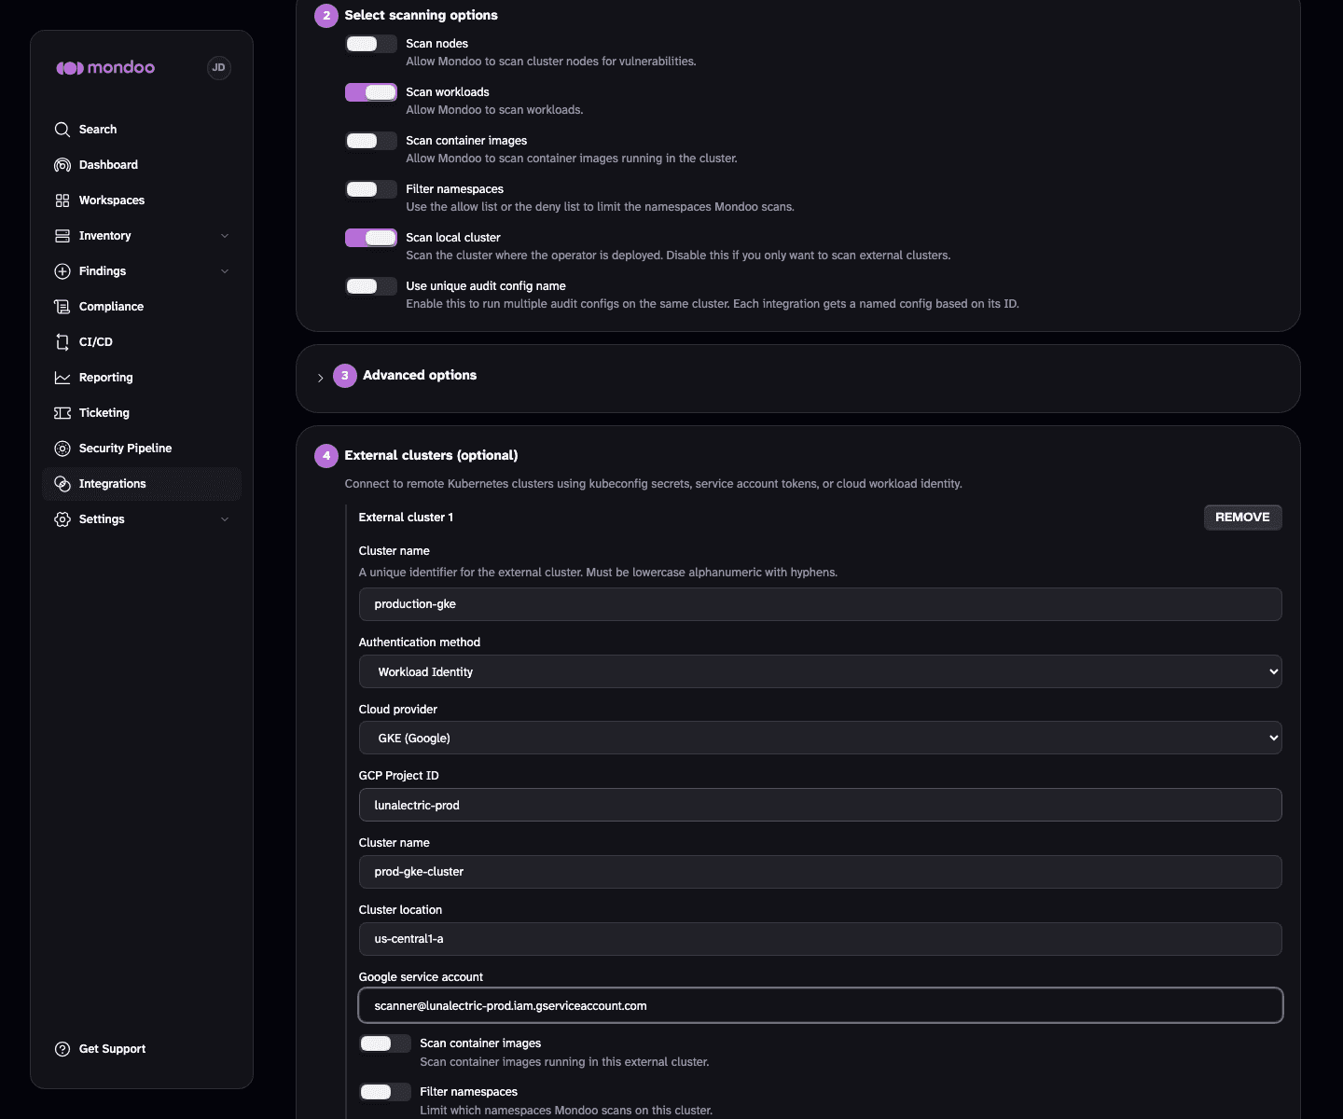The width and height of the screenshot is (1343, 1119).
Task: Click the production-gke cluster name field
Action: (821, 604)
